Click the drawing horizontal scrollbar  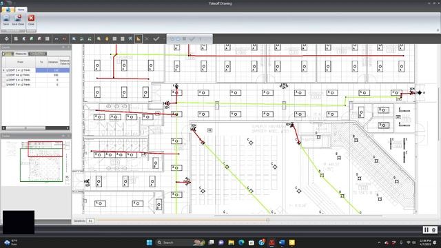click(x=298, y=216)
